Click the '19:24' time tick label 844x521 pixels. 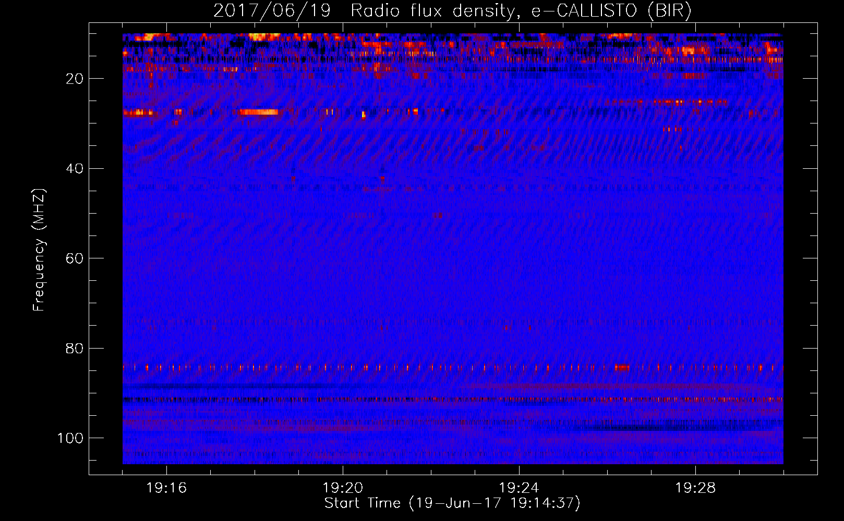pyautogui.click(x=519, y=488)
